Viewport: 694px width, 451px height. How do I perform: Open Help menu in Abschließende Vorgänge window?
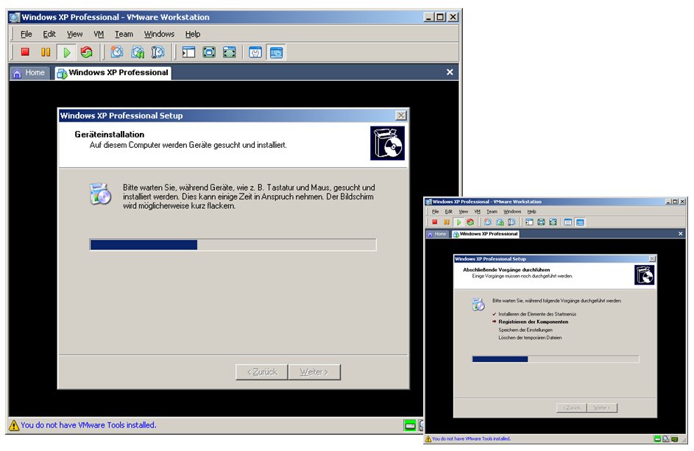point(531,212)
